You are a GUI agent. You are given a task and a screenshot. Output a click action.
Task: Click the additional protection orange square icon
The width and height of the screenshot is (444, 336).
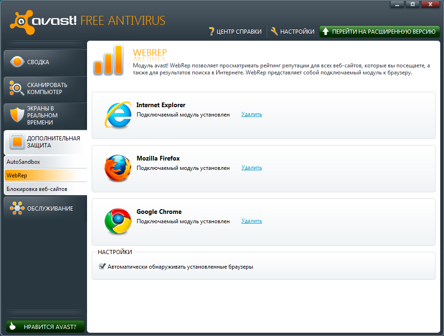click(17, 142)
